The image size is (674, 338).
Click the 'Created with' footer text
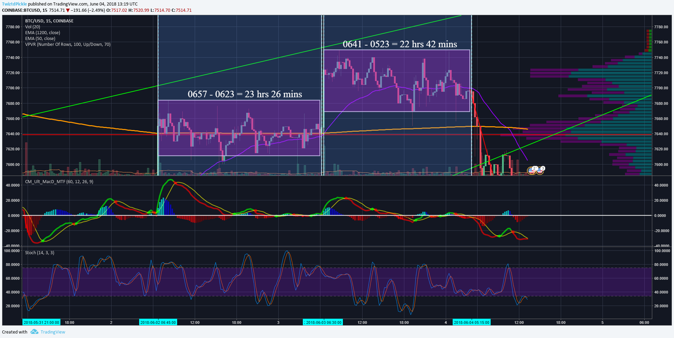point(15,332)
